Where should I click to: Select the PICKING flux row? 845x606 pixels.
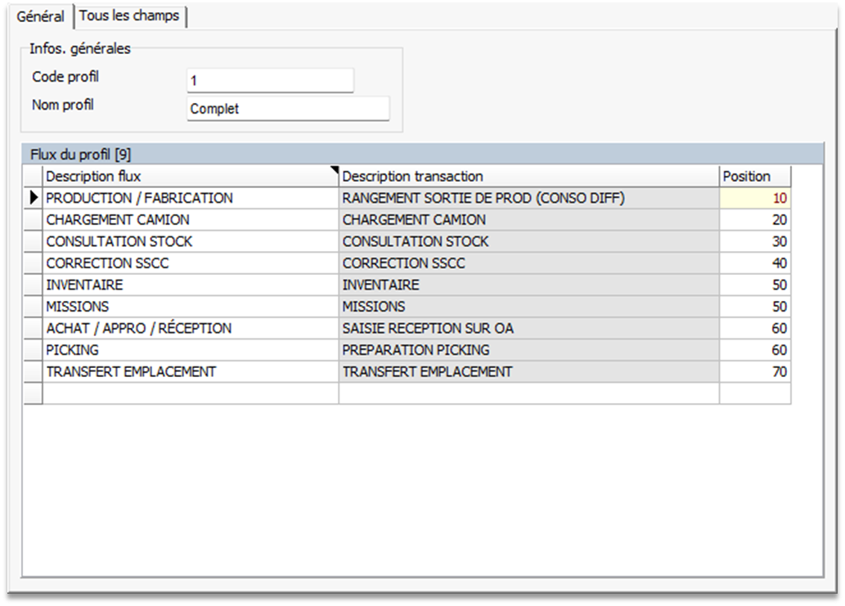click(190, 350)
